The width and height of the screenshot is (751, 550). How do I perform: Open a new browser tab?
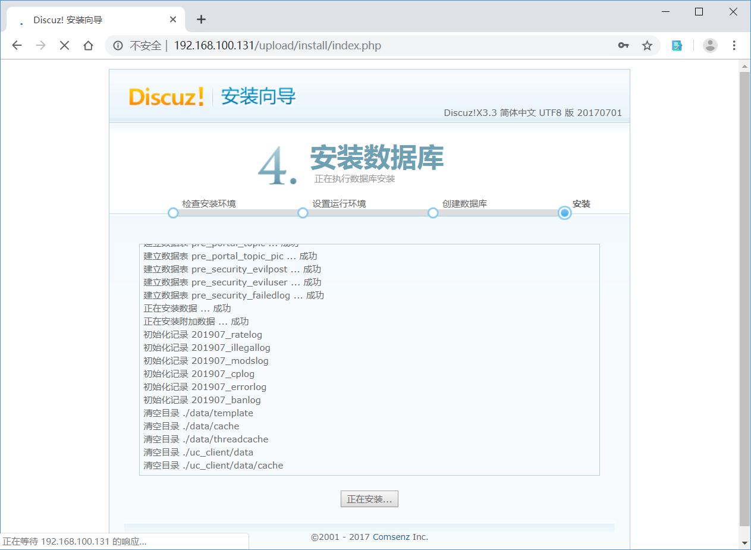point(201,18)
